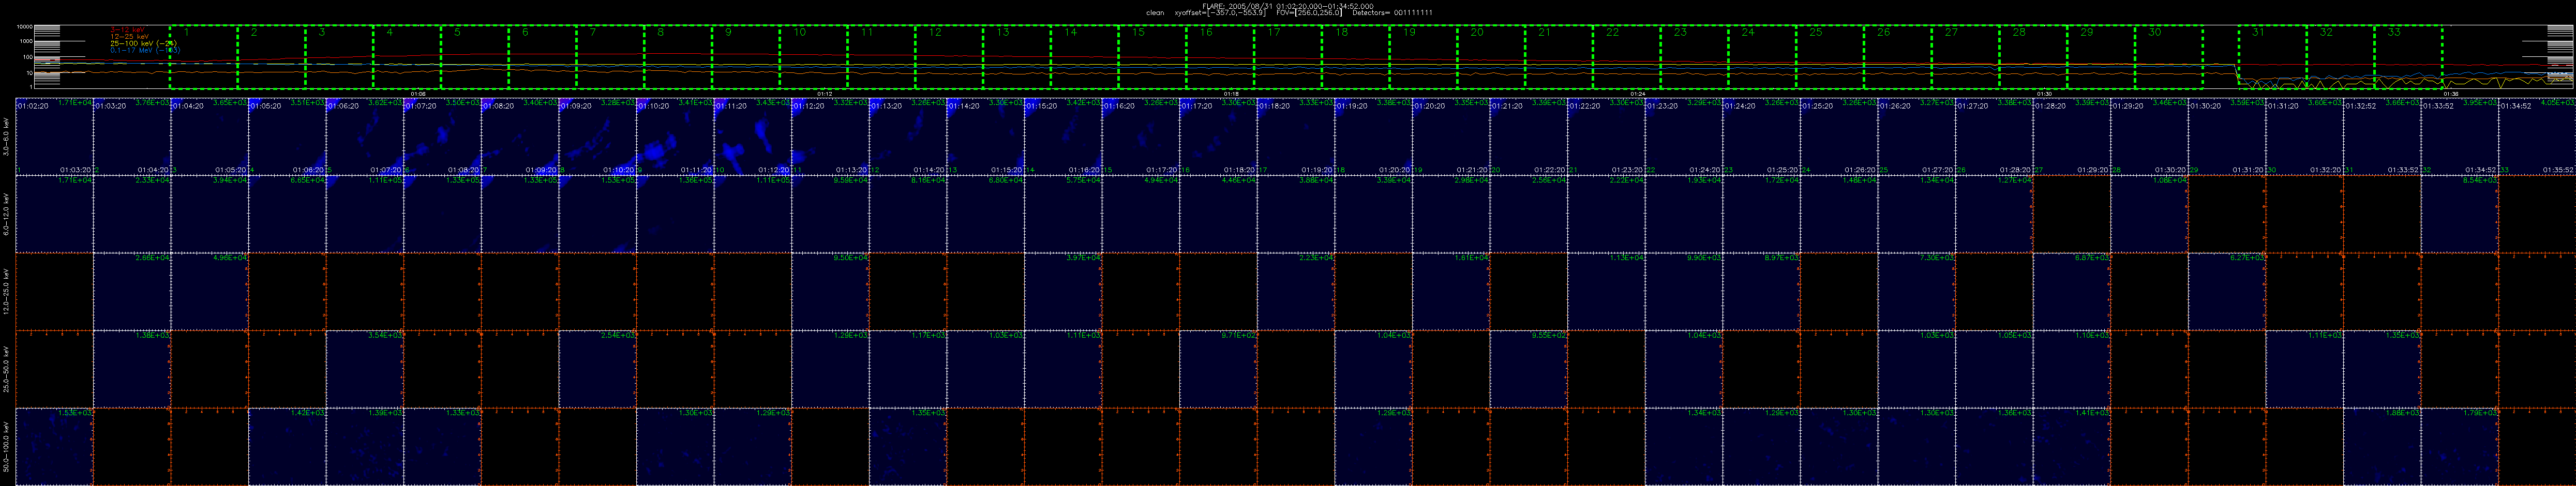Open the 3.0-6.0 keV image starting 01:09:20
The image size is (2576, 486).
coord(598,136)
